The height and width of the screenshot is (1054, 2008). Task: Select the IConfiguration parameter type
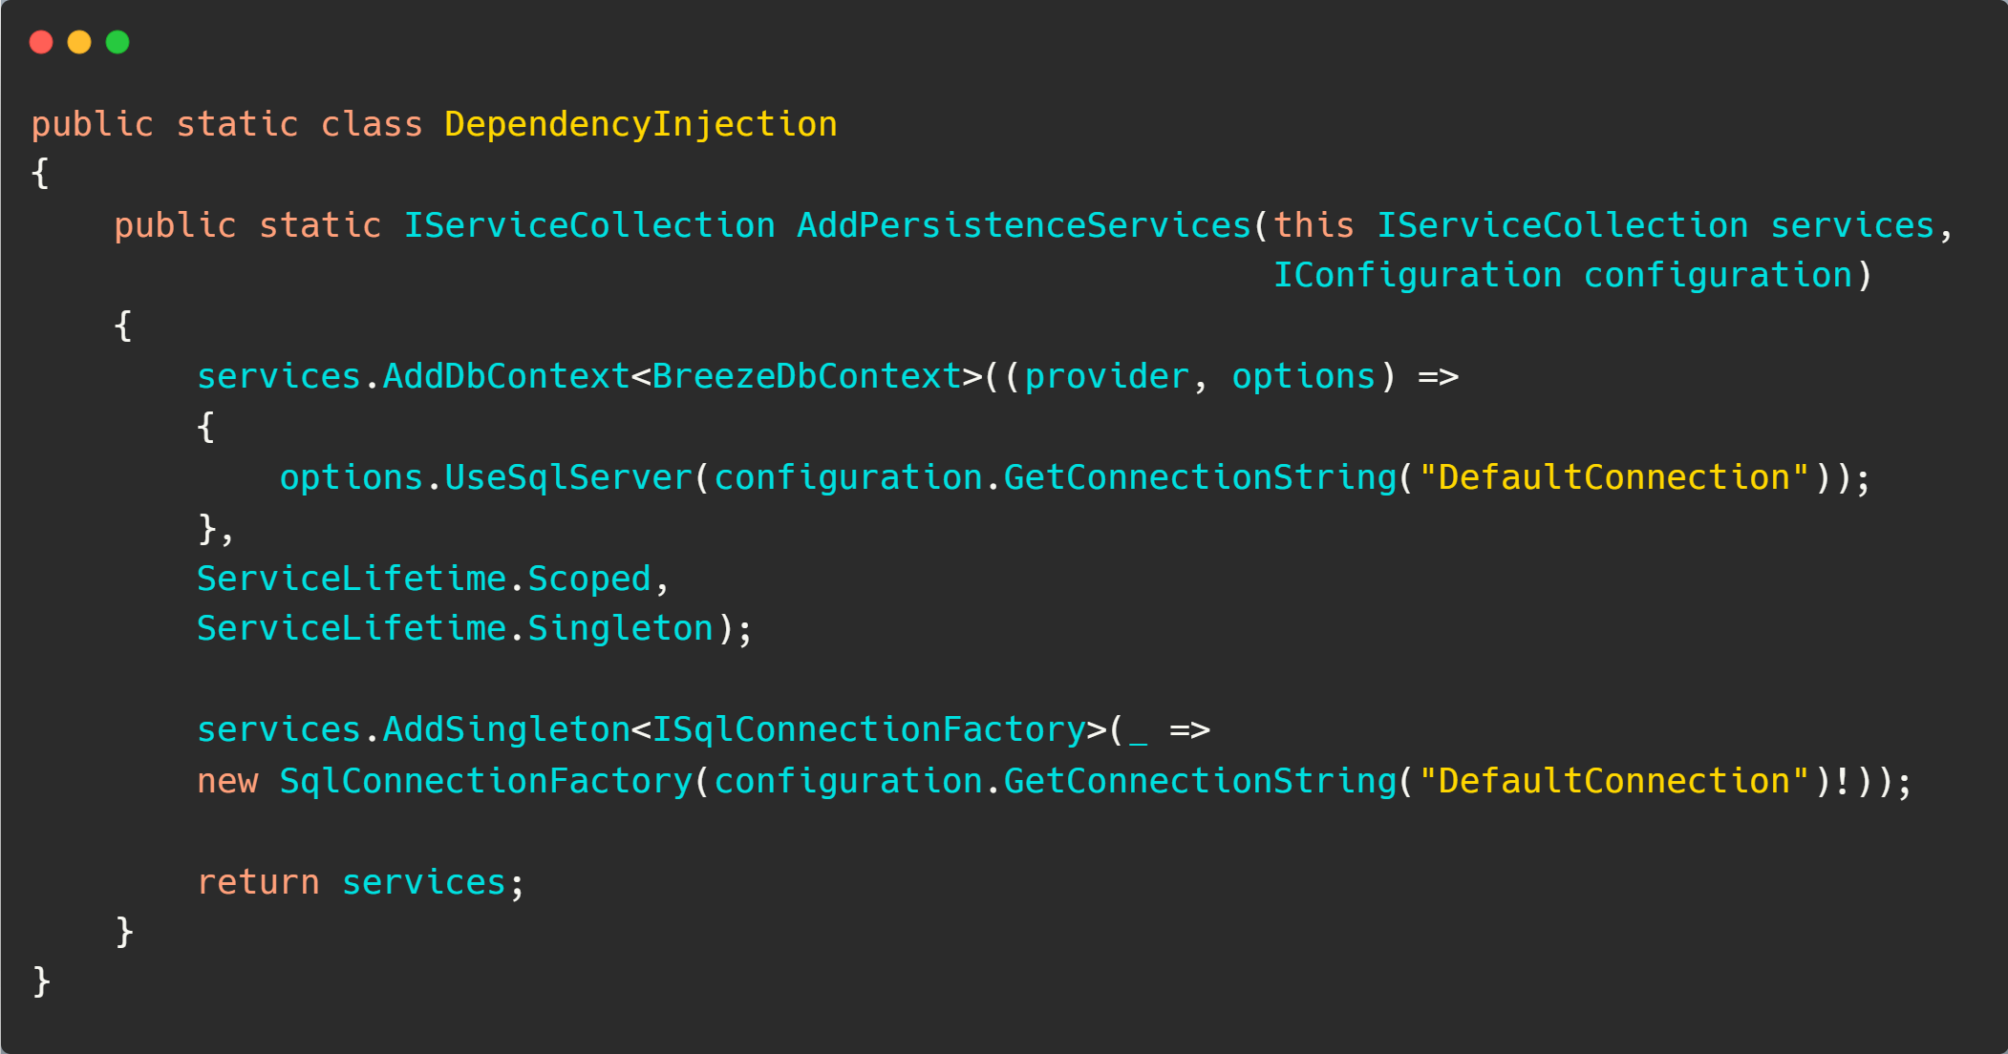pyautogui.click(x=1418, y=275)
